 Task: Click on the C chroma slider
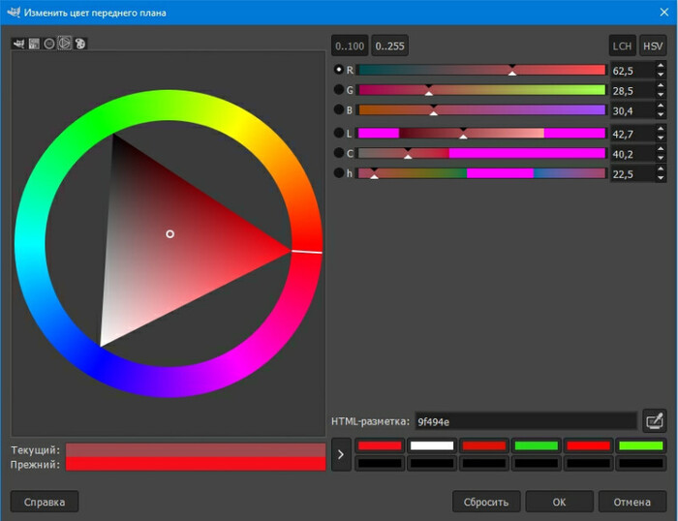pyautogui.click(x=481, y=153)
